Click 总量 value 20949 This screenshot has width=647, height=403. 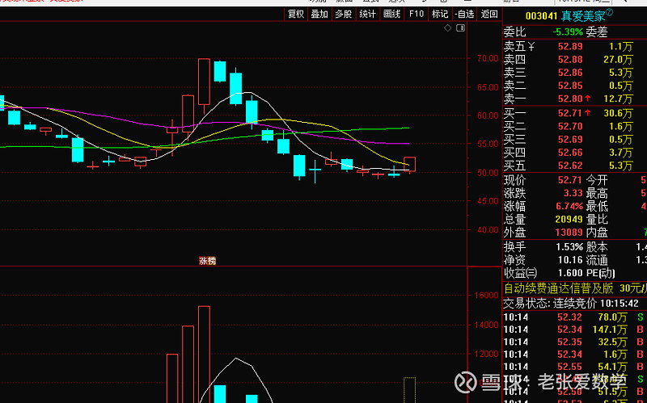pos(569,219)
